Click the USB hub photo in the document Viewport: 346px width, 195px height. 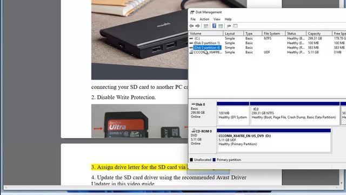[x=139, y=40]
